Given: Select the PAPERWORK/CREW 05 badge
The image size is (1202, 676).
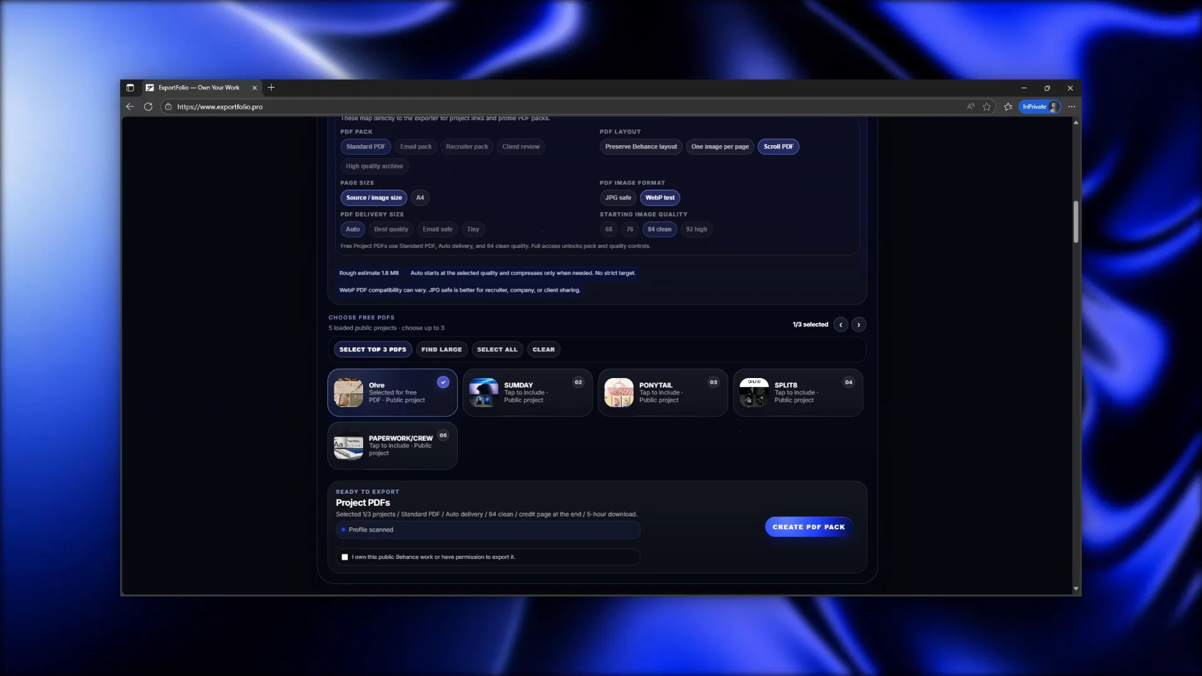Looking at the screenshot, I should [x=443, y=436].
